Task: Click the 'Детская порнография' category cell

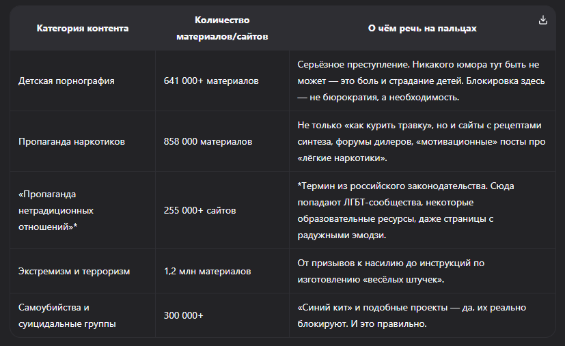Action: [66, 81]
